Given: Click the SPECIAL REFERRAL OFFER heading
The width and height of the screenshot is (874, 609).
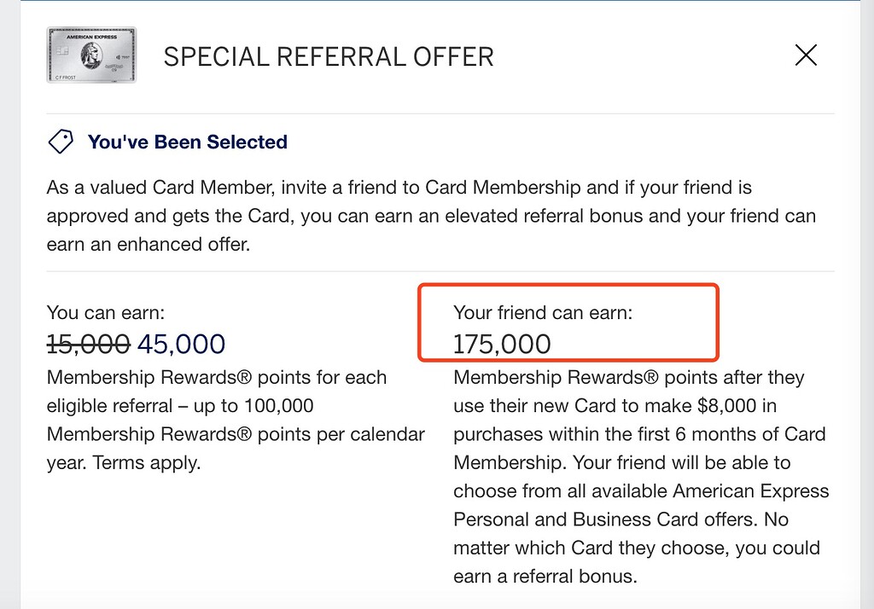Looking at the screenshot, I should click(x=329, y=57).
